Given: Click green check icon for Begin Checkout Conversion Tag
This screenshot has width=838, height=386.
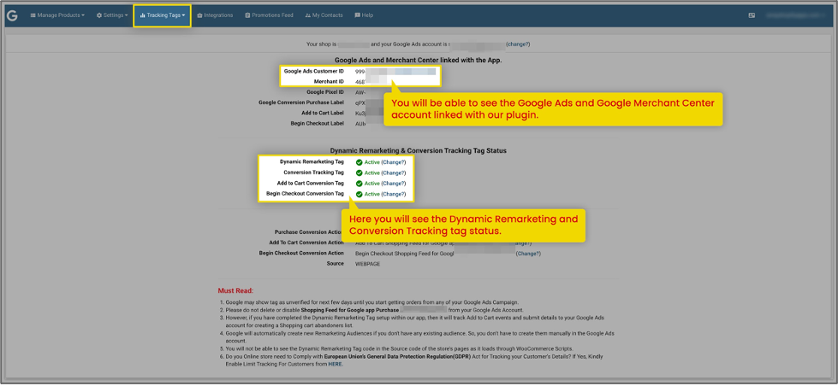Looking at the screenshot, I should [360, 194].
